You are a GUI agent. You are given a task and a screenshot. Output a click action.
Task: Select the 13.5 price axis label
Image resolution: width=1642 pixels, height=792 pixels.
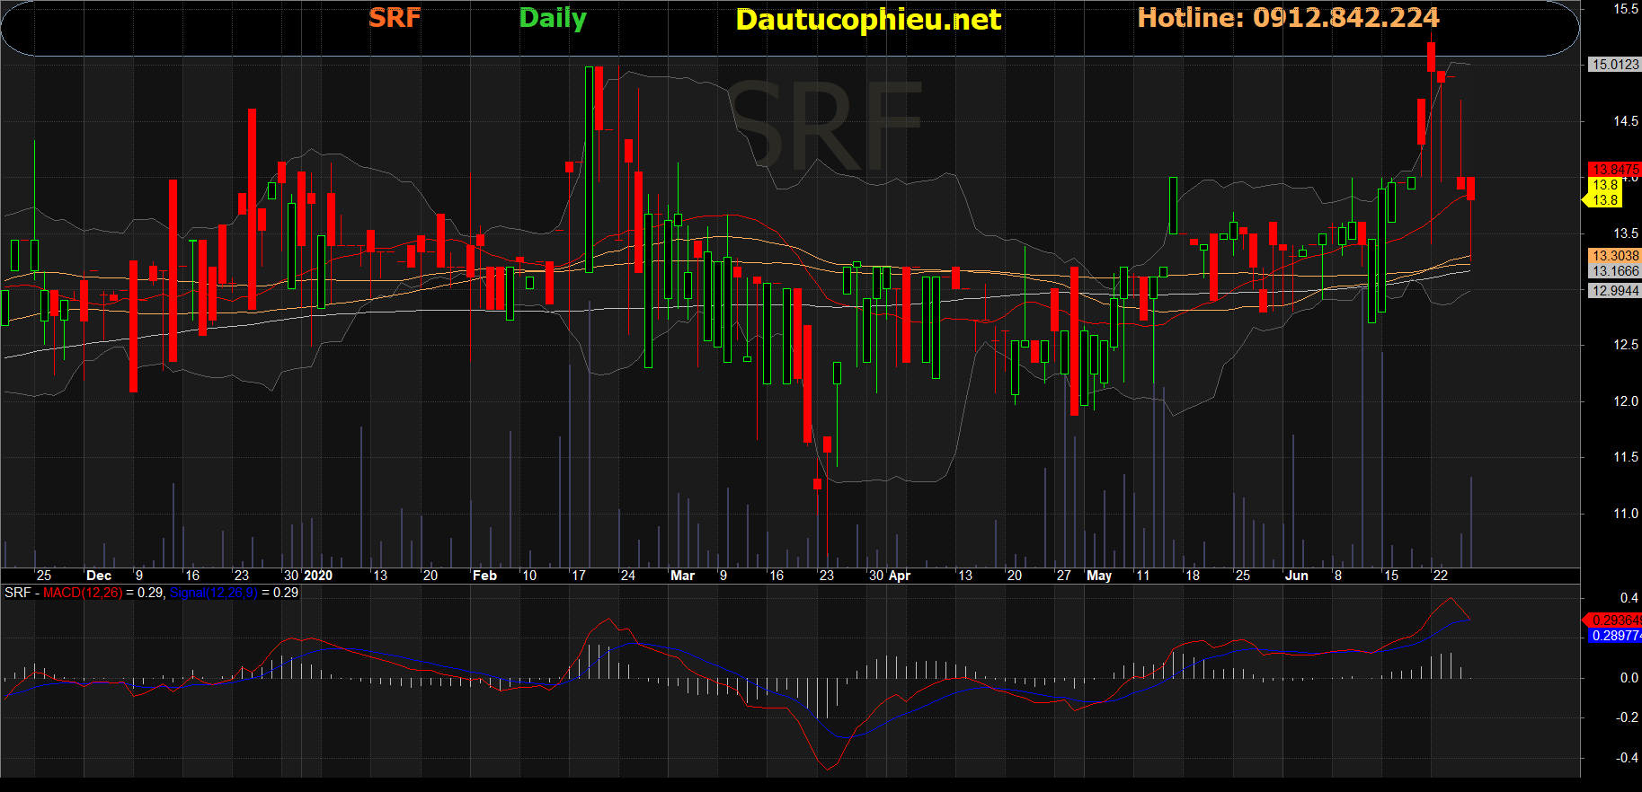(1626, 233)
